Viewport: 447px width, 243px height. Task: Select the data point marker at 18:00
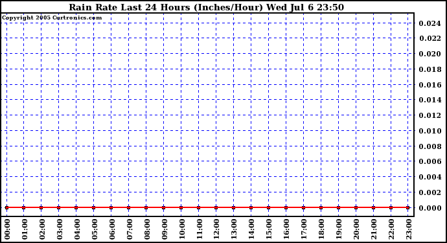[x=321, y=207]
